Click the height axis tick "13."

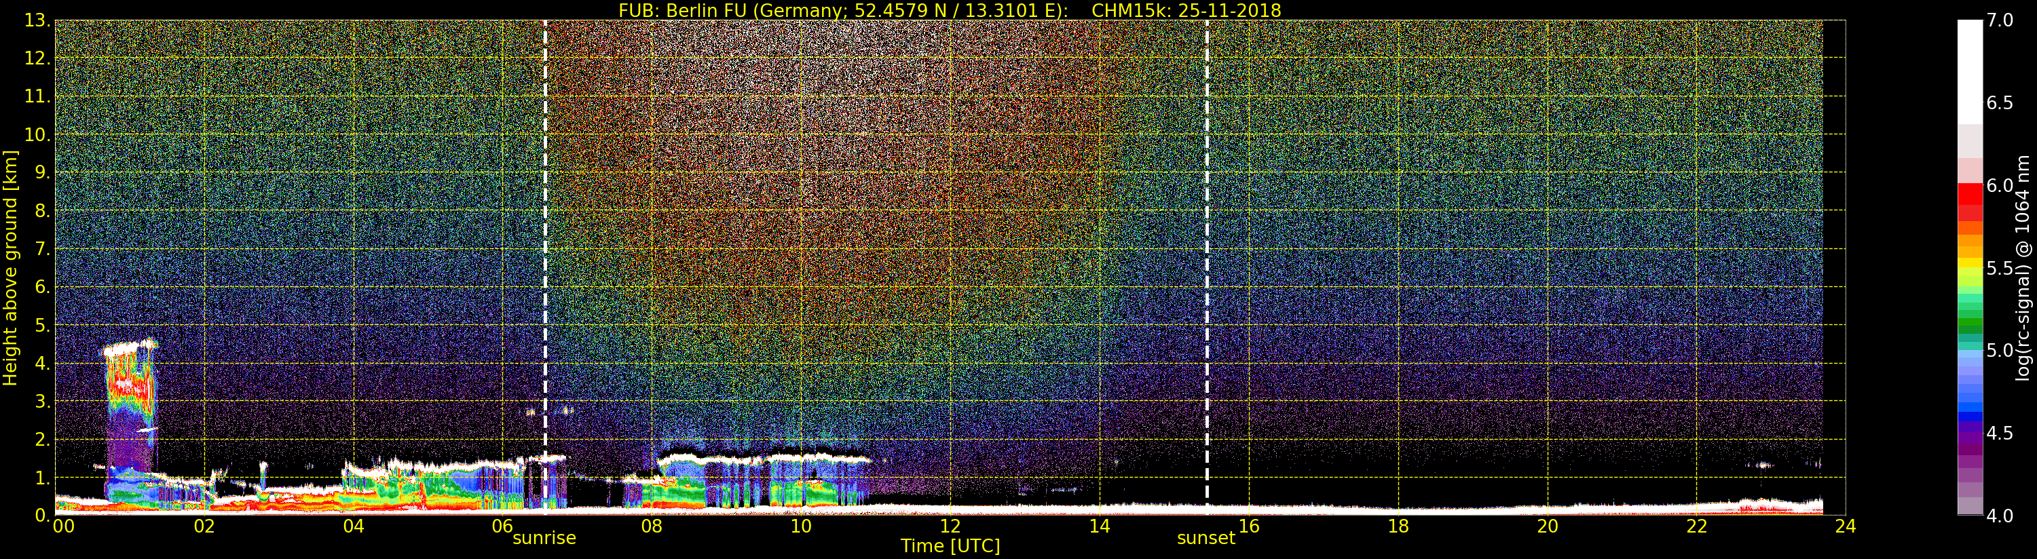37,20
